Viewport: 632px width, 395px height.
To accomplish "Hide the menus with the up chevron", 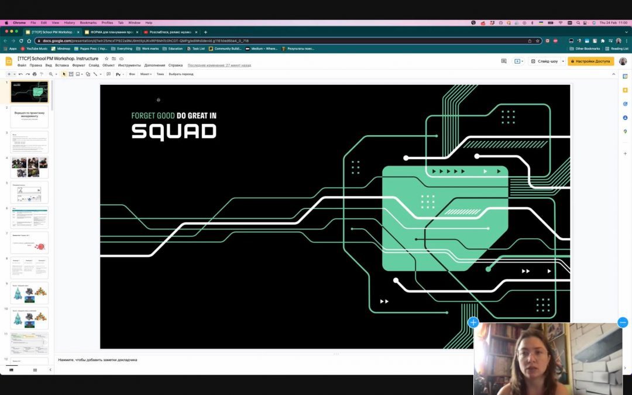I will coord(613,74).
